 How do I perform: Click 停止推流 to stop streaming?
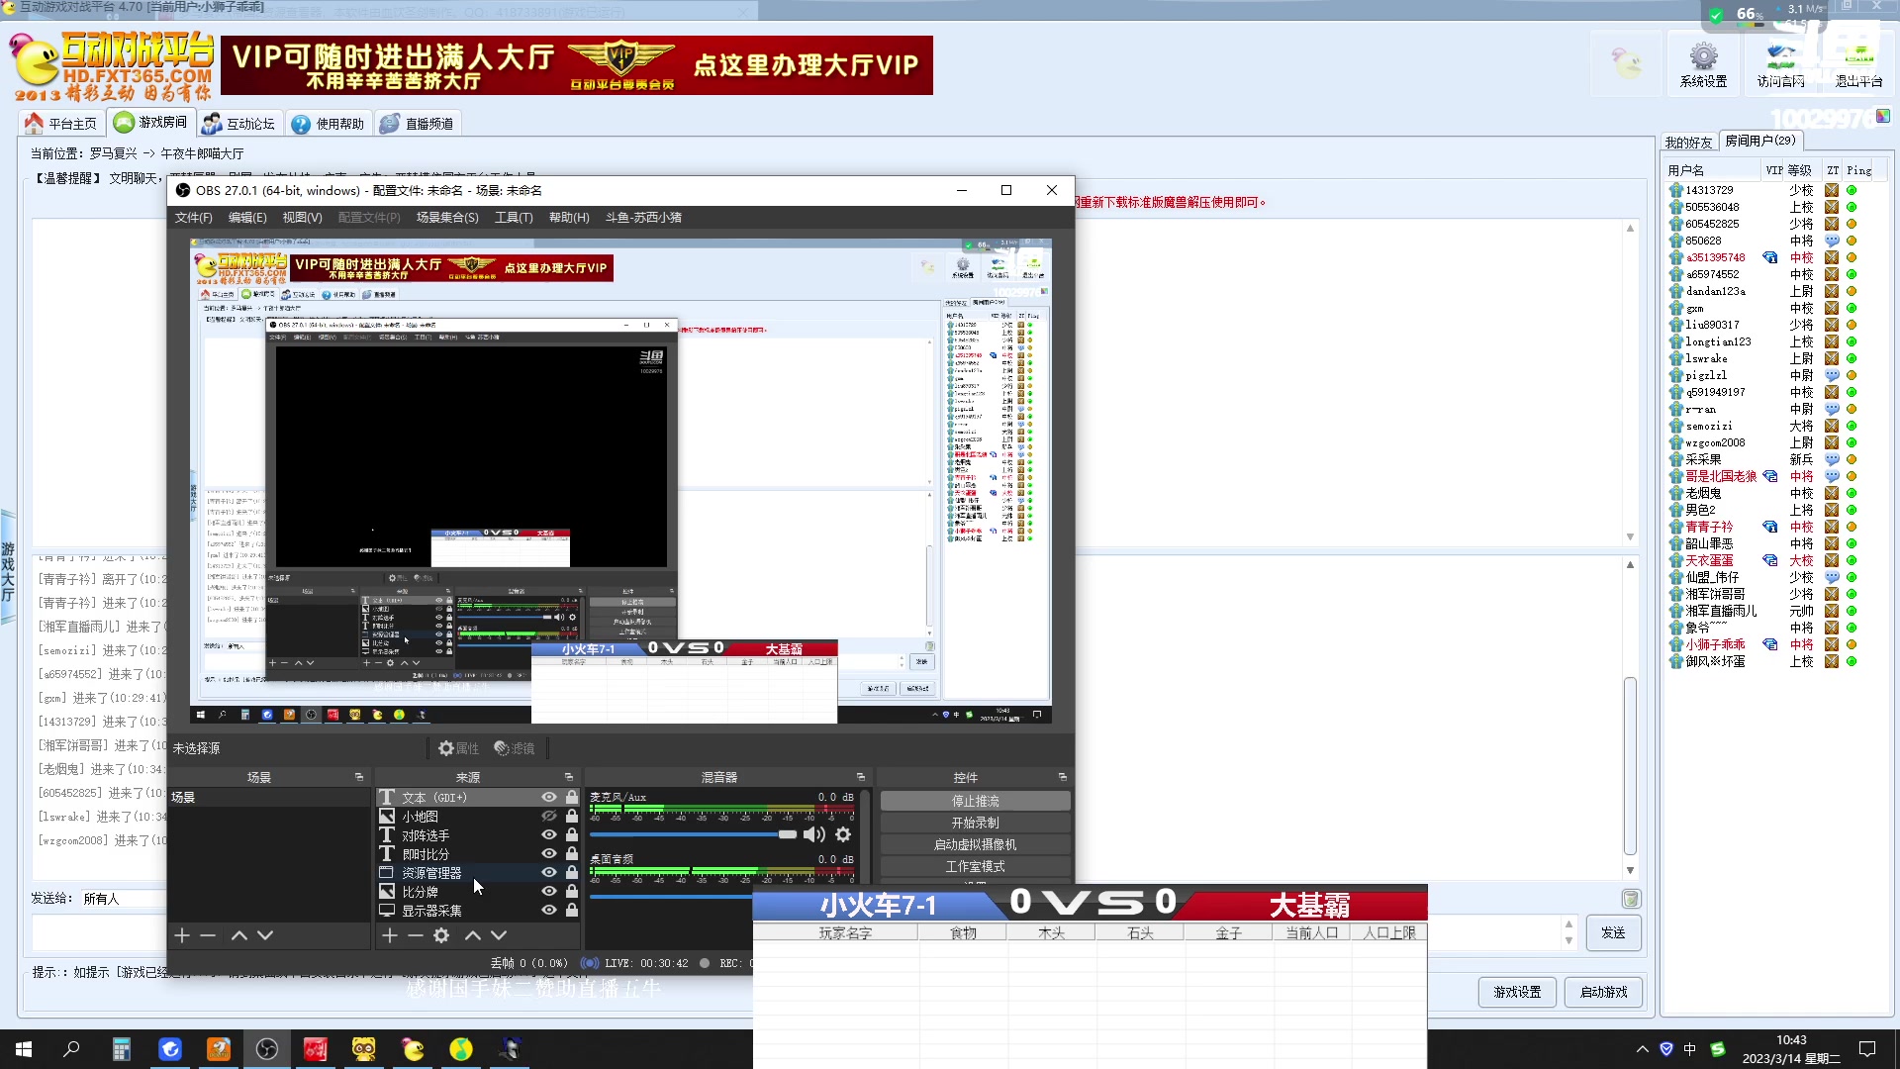[976, 801]
